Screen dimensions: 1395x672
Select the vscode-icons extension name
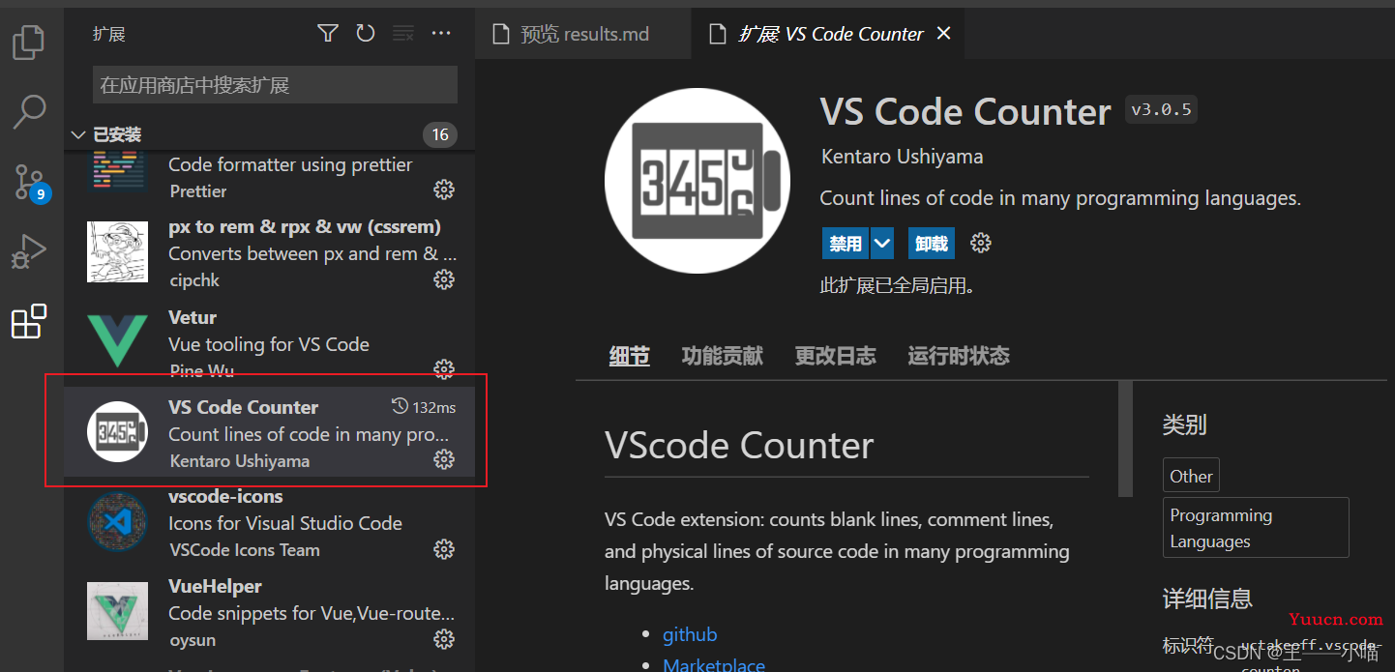[x=225, y=496]
